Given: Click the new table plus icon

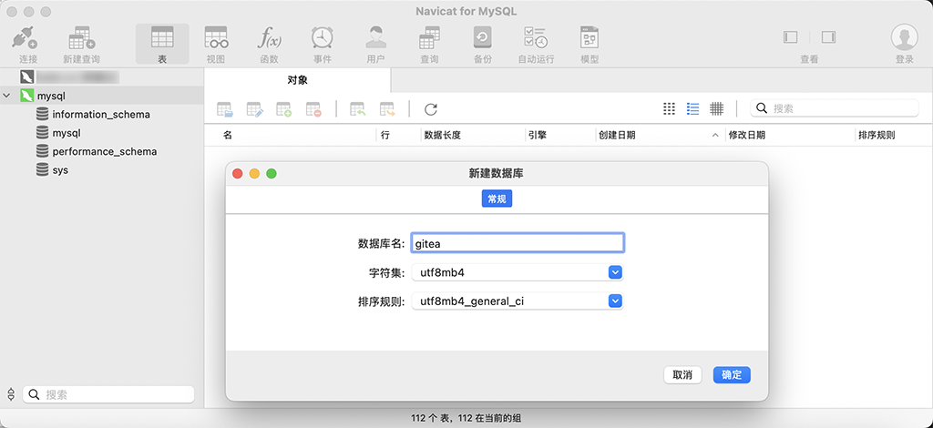Looking at the screenshot, I should coord(284,109).
